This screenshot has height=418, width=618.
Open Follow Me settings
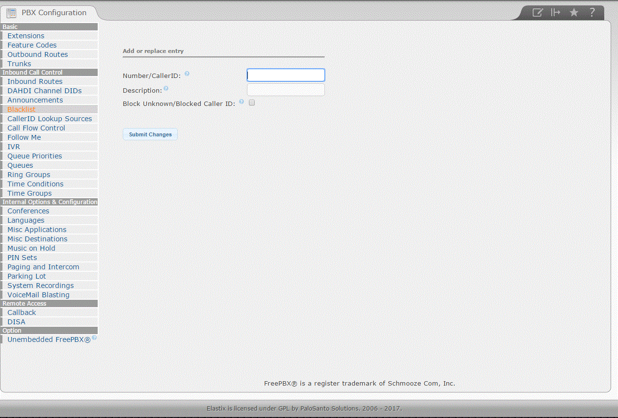point(24,137)
